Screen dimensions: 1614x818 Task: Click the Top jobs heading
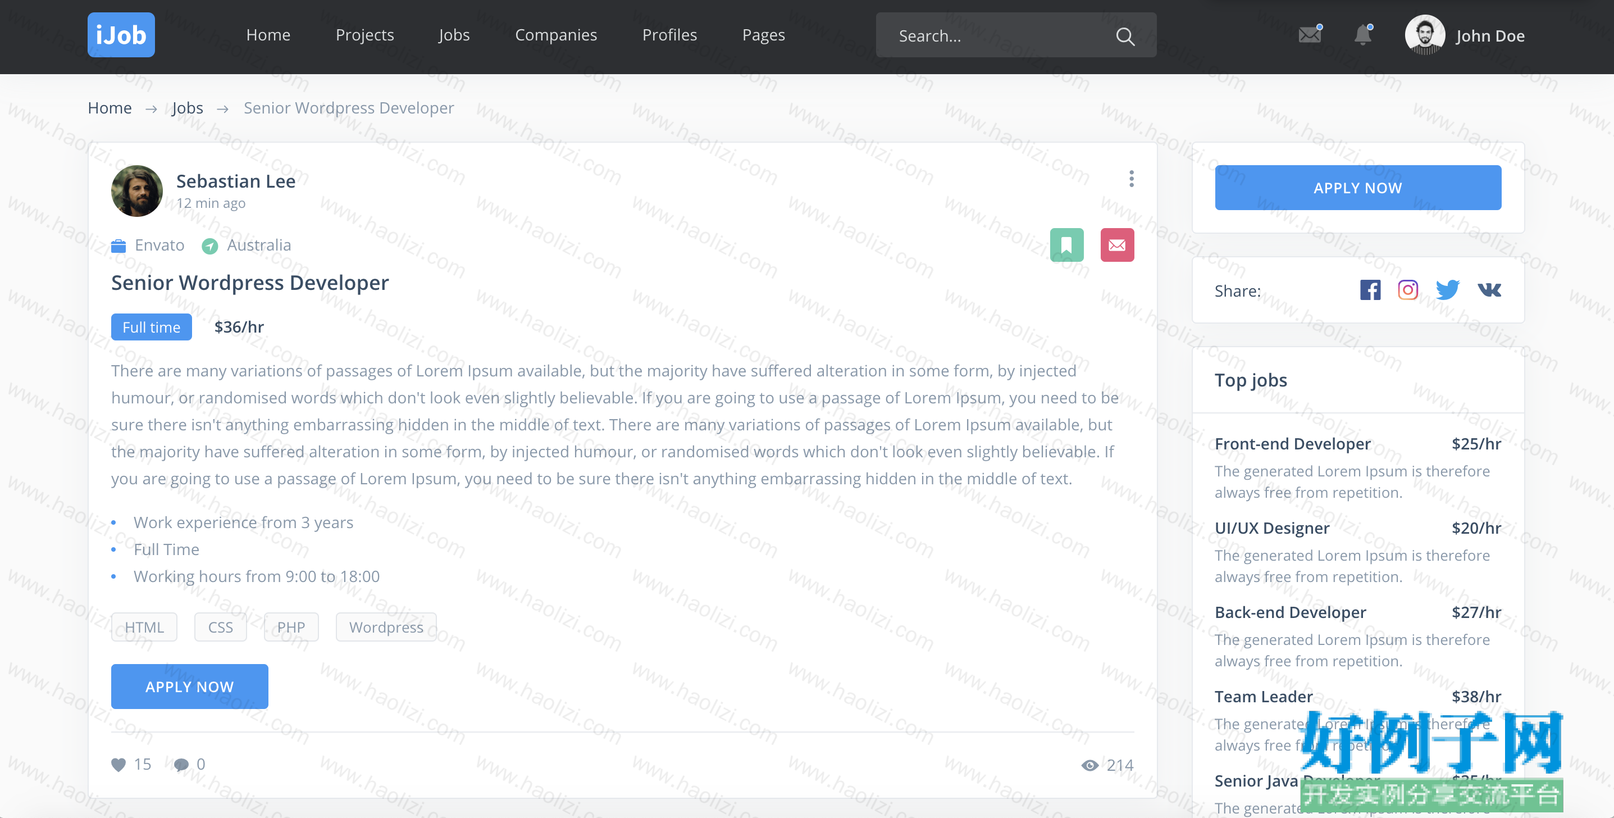pos(1251,380)
